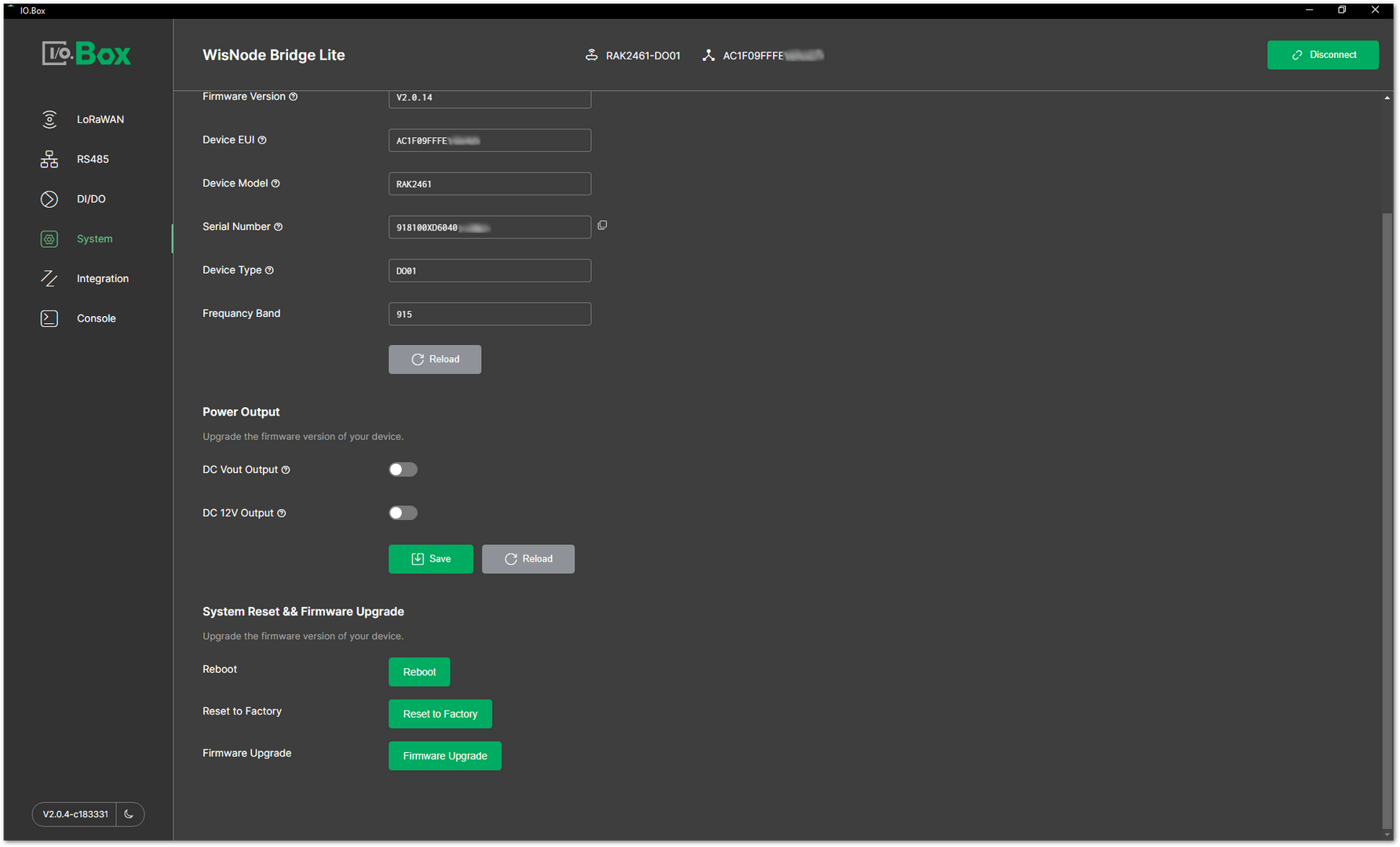Image resolution: width=1400 pixels, height=847 pixels.
Task: Click help icon next to DC 12V Output
Action: (282, 513)
